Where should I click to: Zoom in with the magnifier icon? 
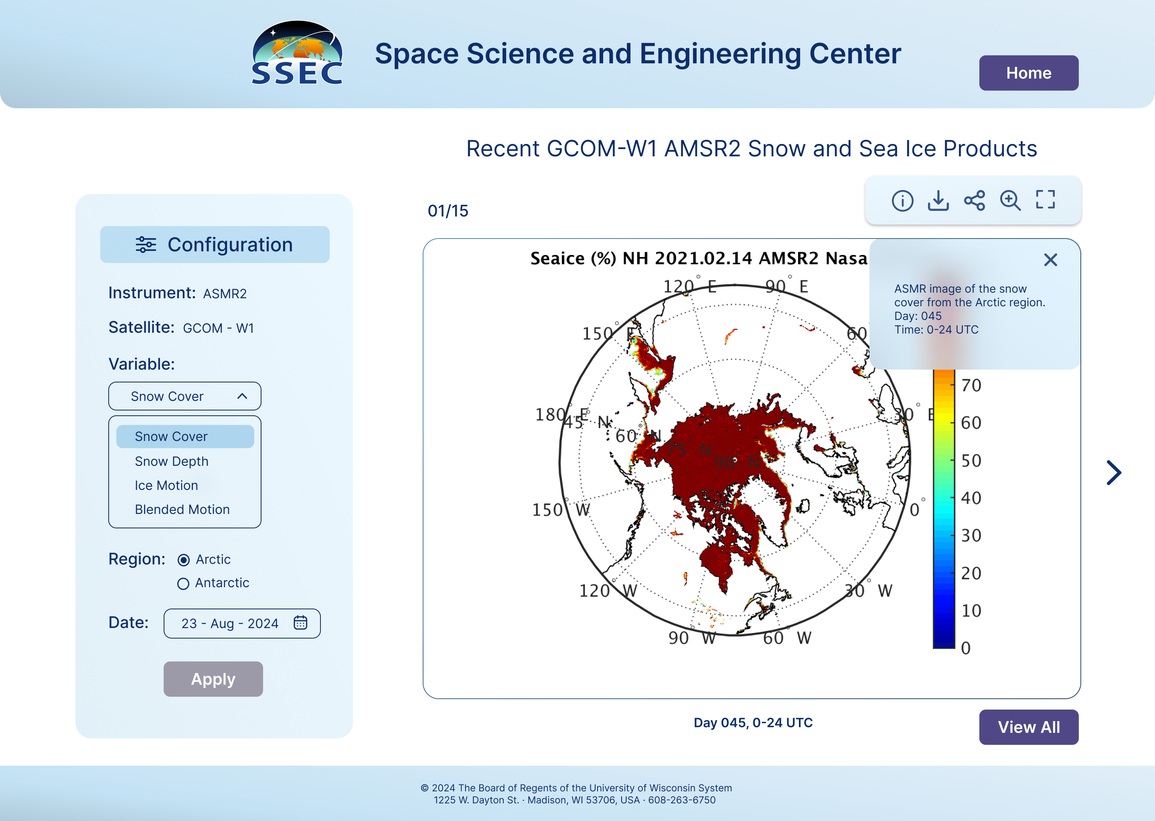click(x=1010, y=200)
